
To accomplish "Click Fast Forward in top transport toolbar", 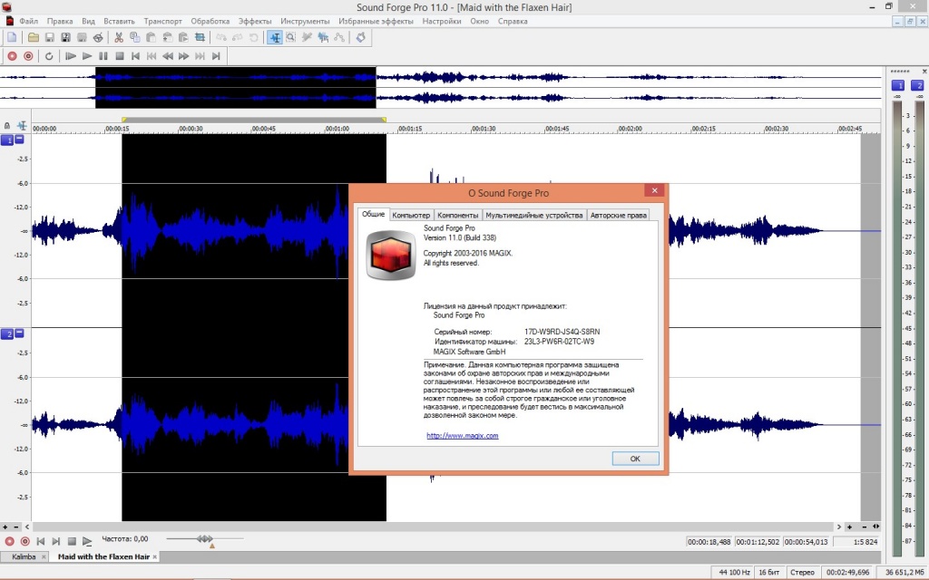I will coord(183,56).
